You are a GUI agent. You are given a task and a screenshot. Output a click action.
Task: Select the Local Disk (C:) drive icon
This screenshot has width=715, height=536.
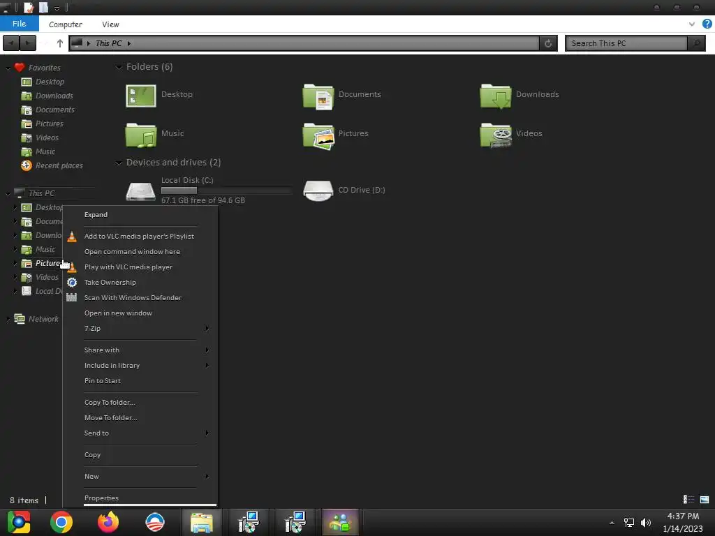[x=140, y=191]
